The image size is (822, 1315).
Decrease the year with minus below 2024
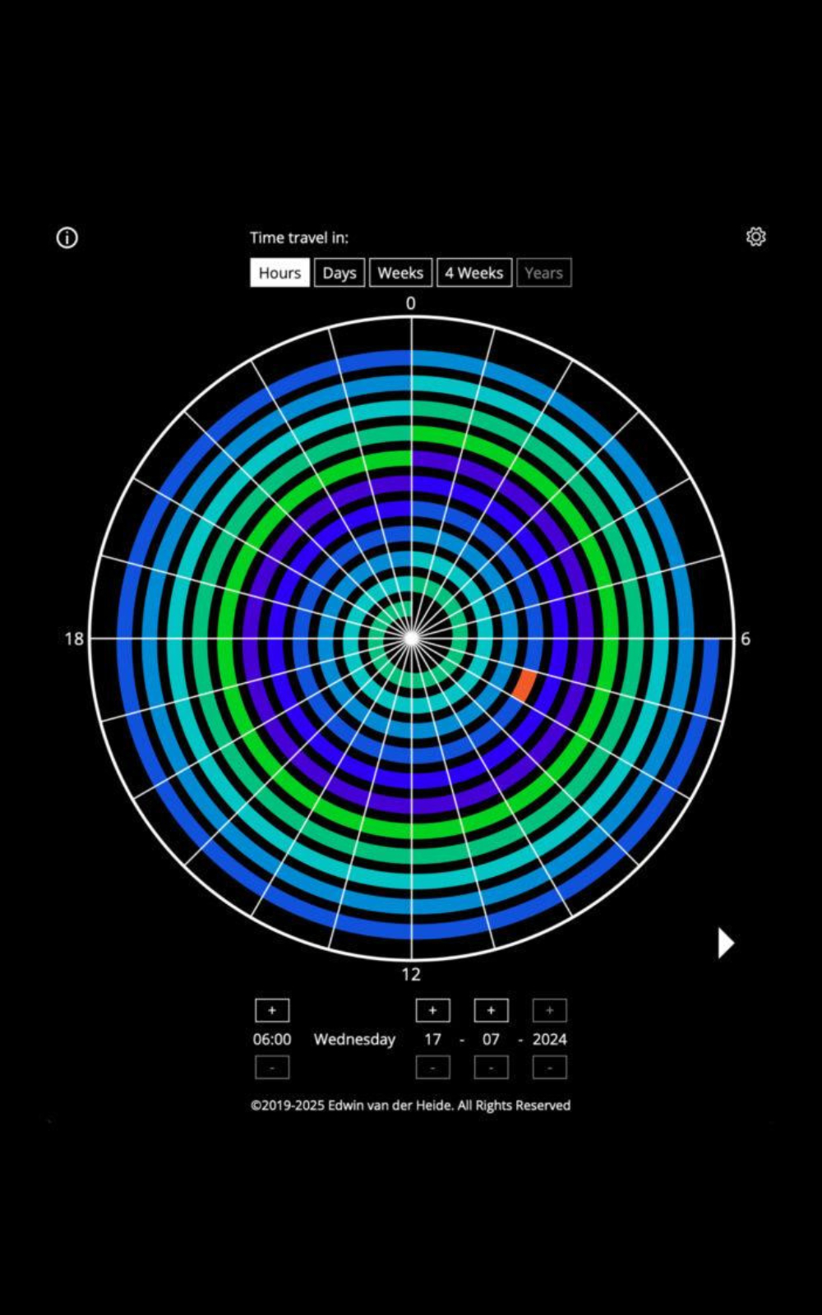(x=549, y=1068)
